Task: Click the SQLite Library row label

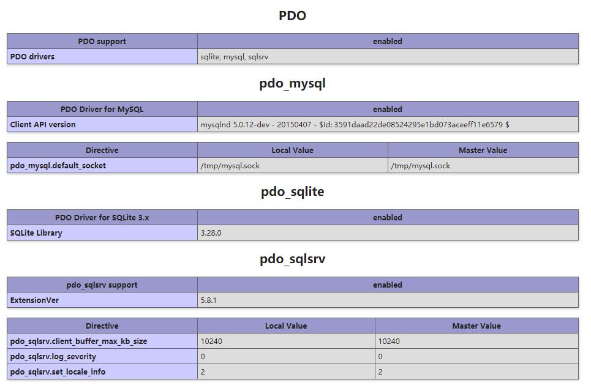Action: coord(36,233)
